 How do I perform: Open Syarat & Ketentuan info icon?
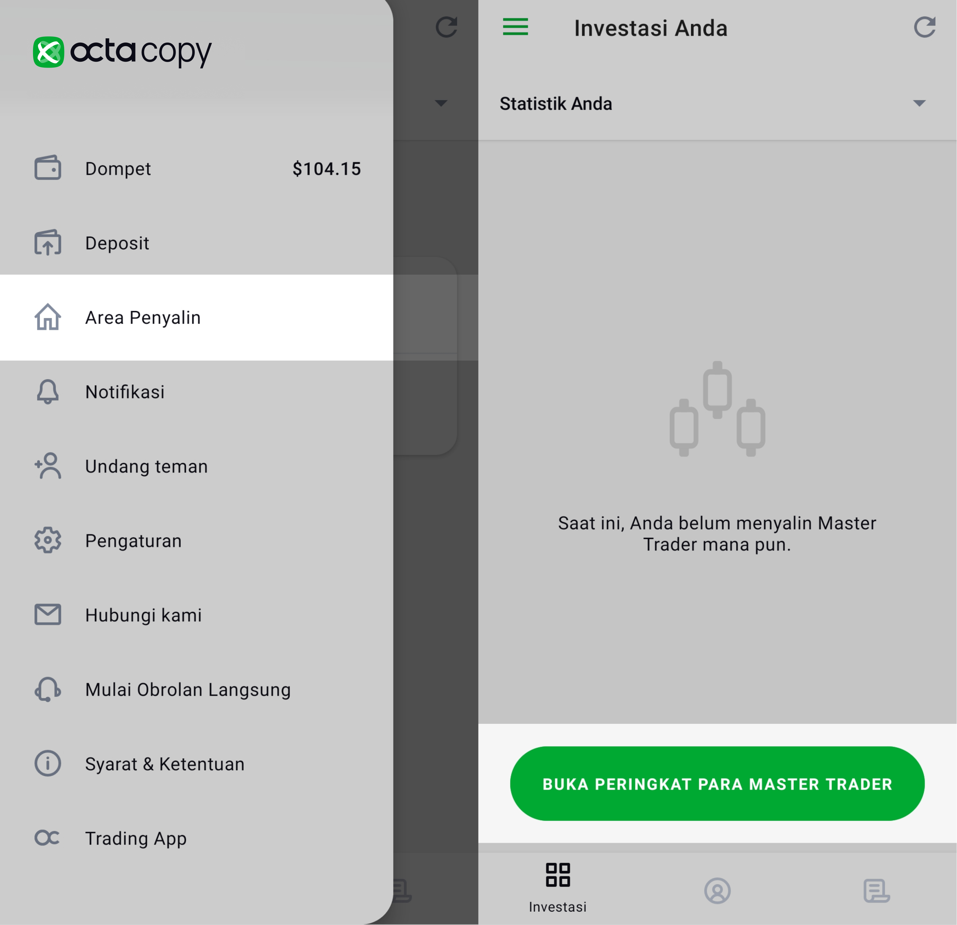pyautogui.click(x=48, y=763)
